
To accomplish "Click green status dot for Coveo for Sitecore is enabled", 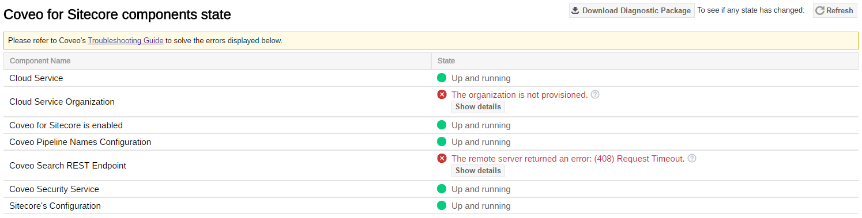I will pos(442,125).
